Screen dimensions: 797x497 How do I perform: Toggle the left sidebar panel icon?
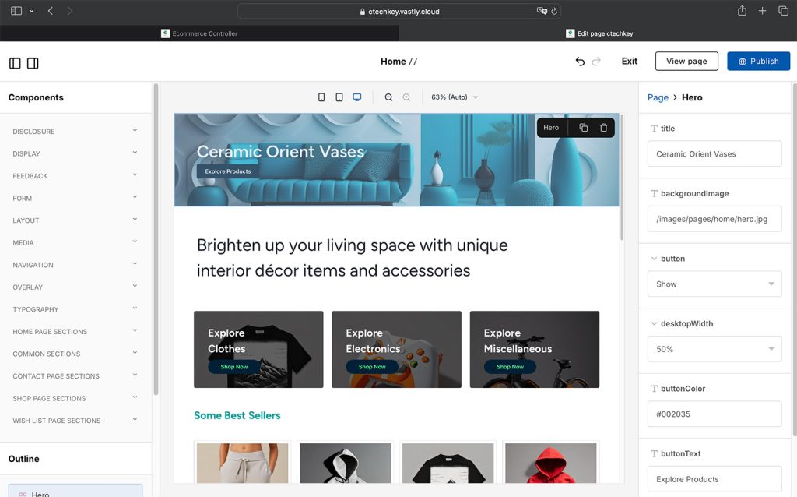15,63
